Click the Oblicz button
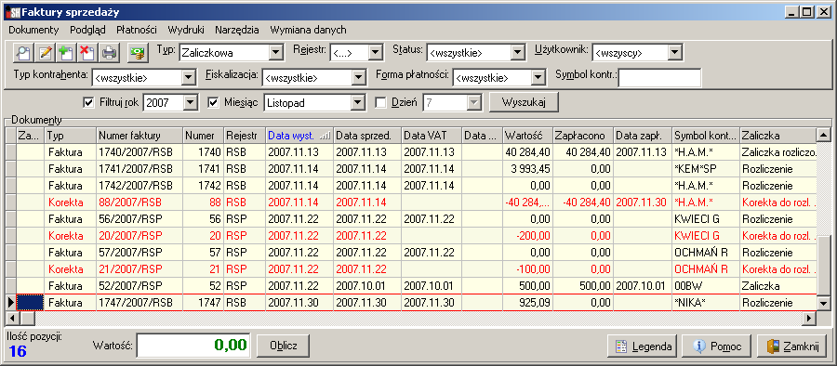Screen dimensions: 837x366 pos(283,346)
